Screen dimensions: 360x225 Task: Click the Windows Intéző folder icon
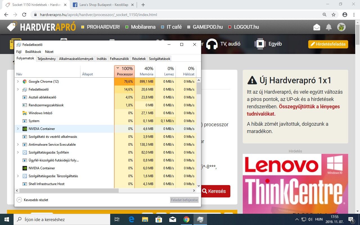click(x=25, y=113)
